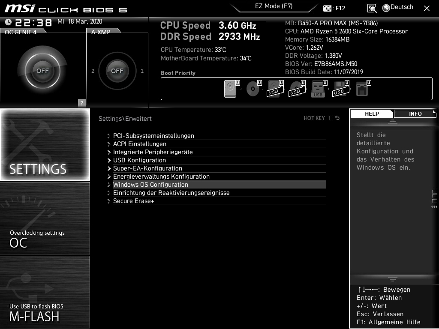The height and width of the screenshot is (329, 439).
Task: Select A-XMP profile 1
Action: tap(142, 71)
